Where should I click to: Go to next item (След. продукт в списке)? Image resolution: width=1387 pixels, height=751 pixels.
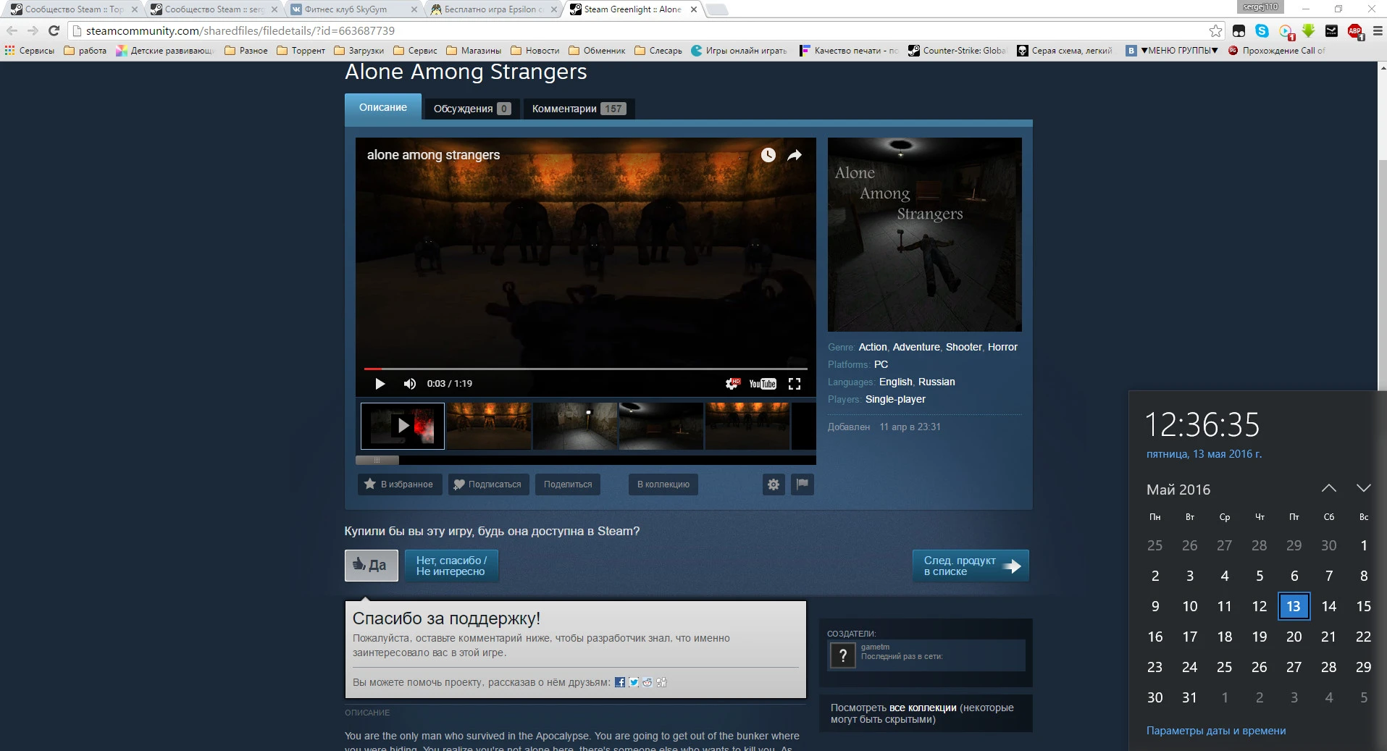[x=971, y=566]
